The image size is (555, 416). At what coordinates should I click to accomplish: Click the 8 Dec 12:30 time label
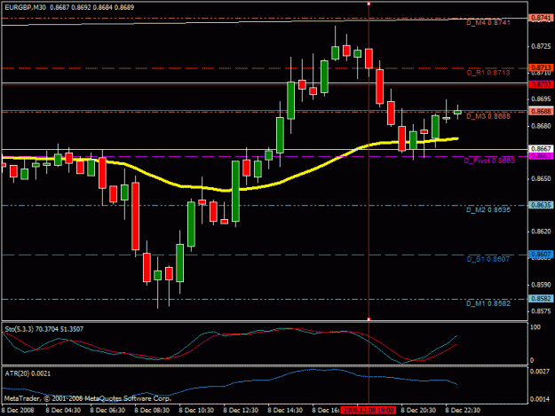(241, 411)
